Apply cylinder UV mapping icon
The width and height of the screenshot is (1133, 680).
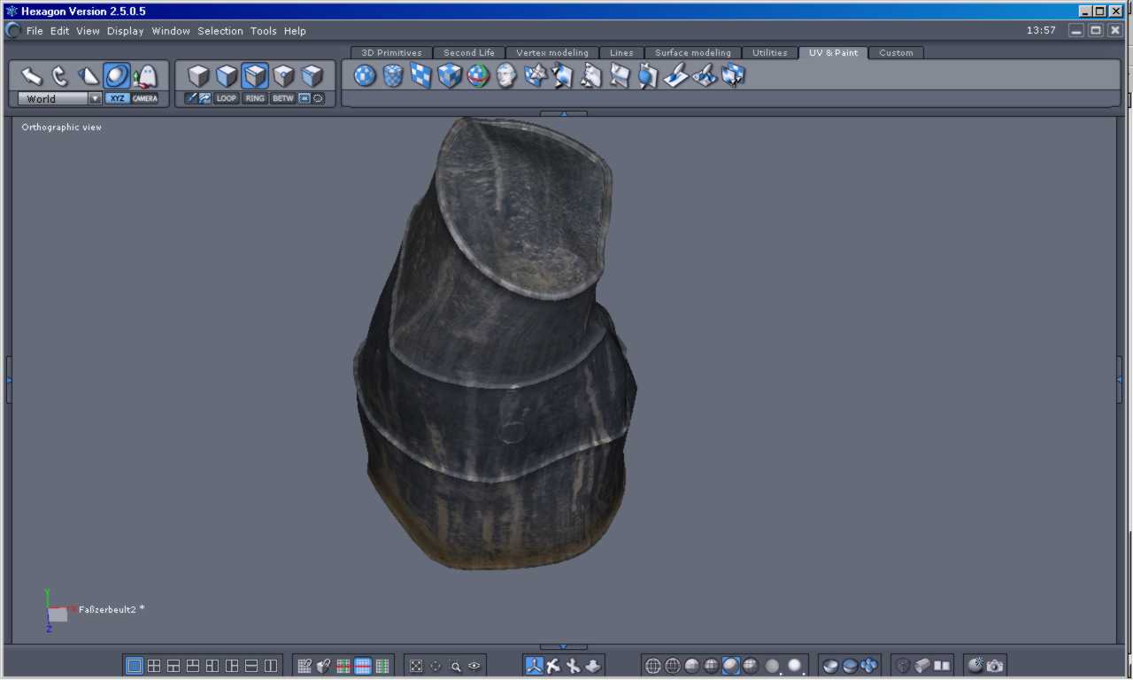(x=393, y=76)
